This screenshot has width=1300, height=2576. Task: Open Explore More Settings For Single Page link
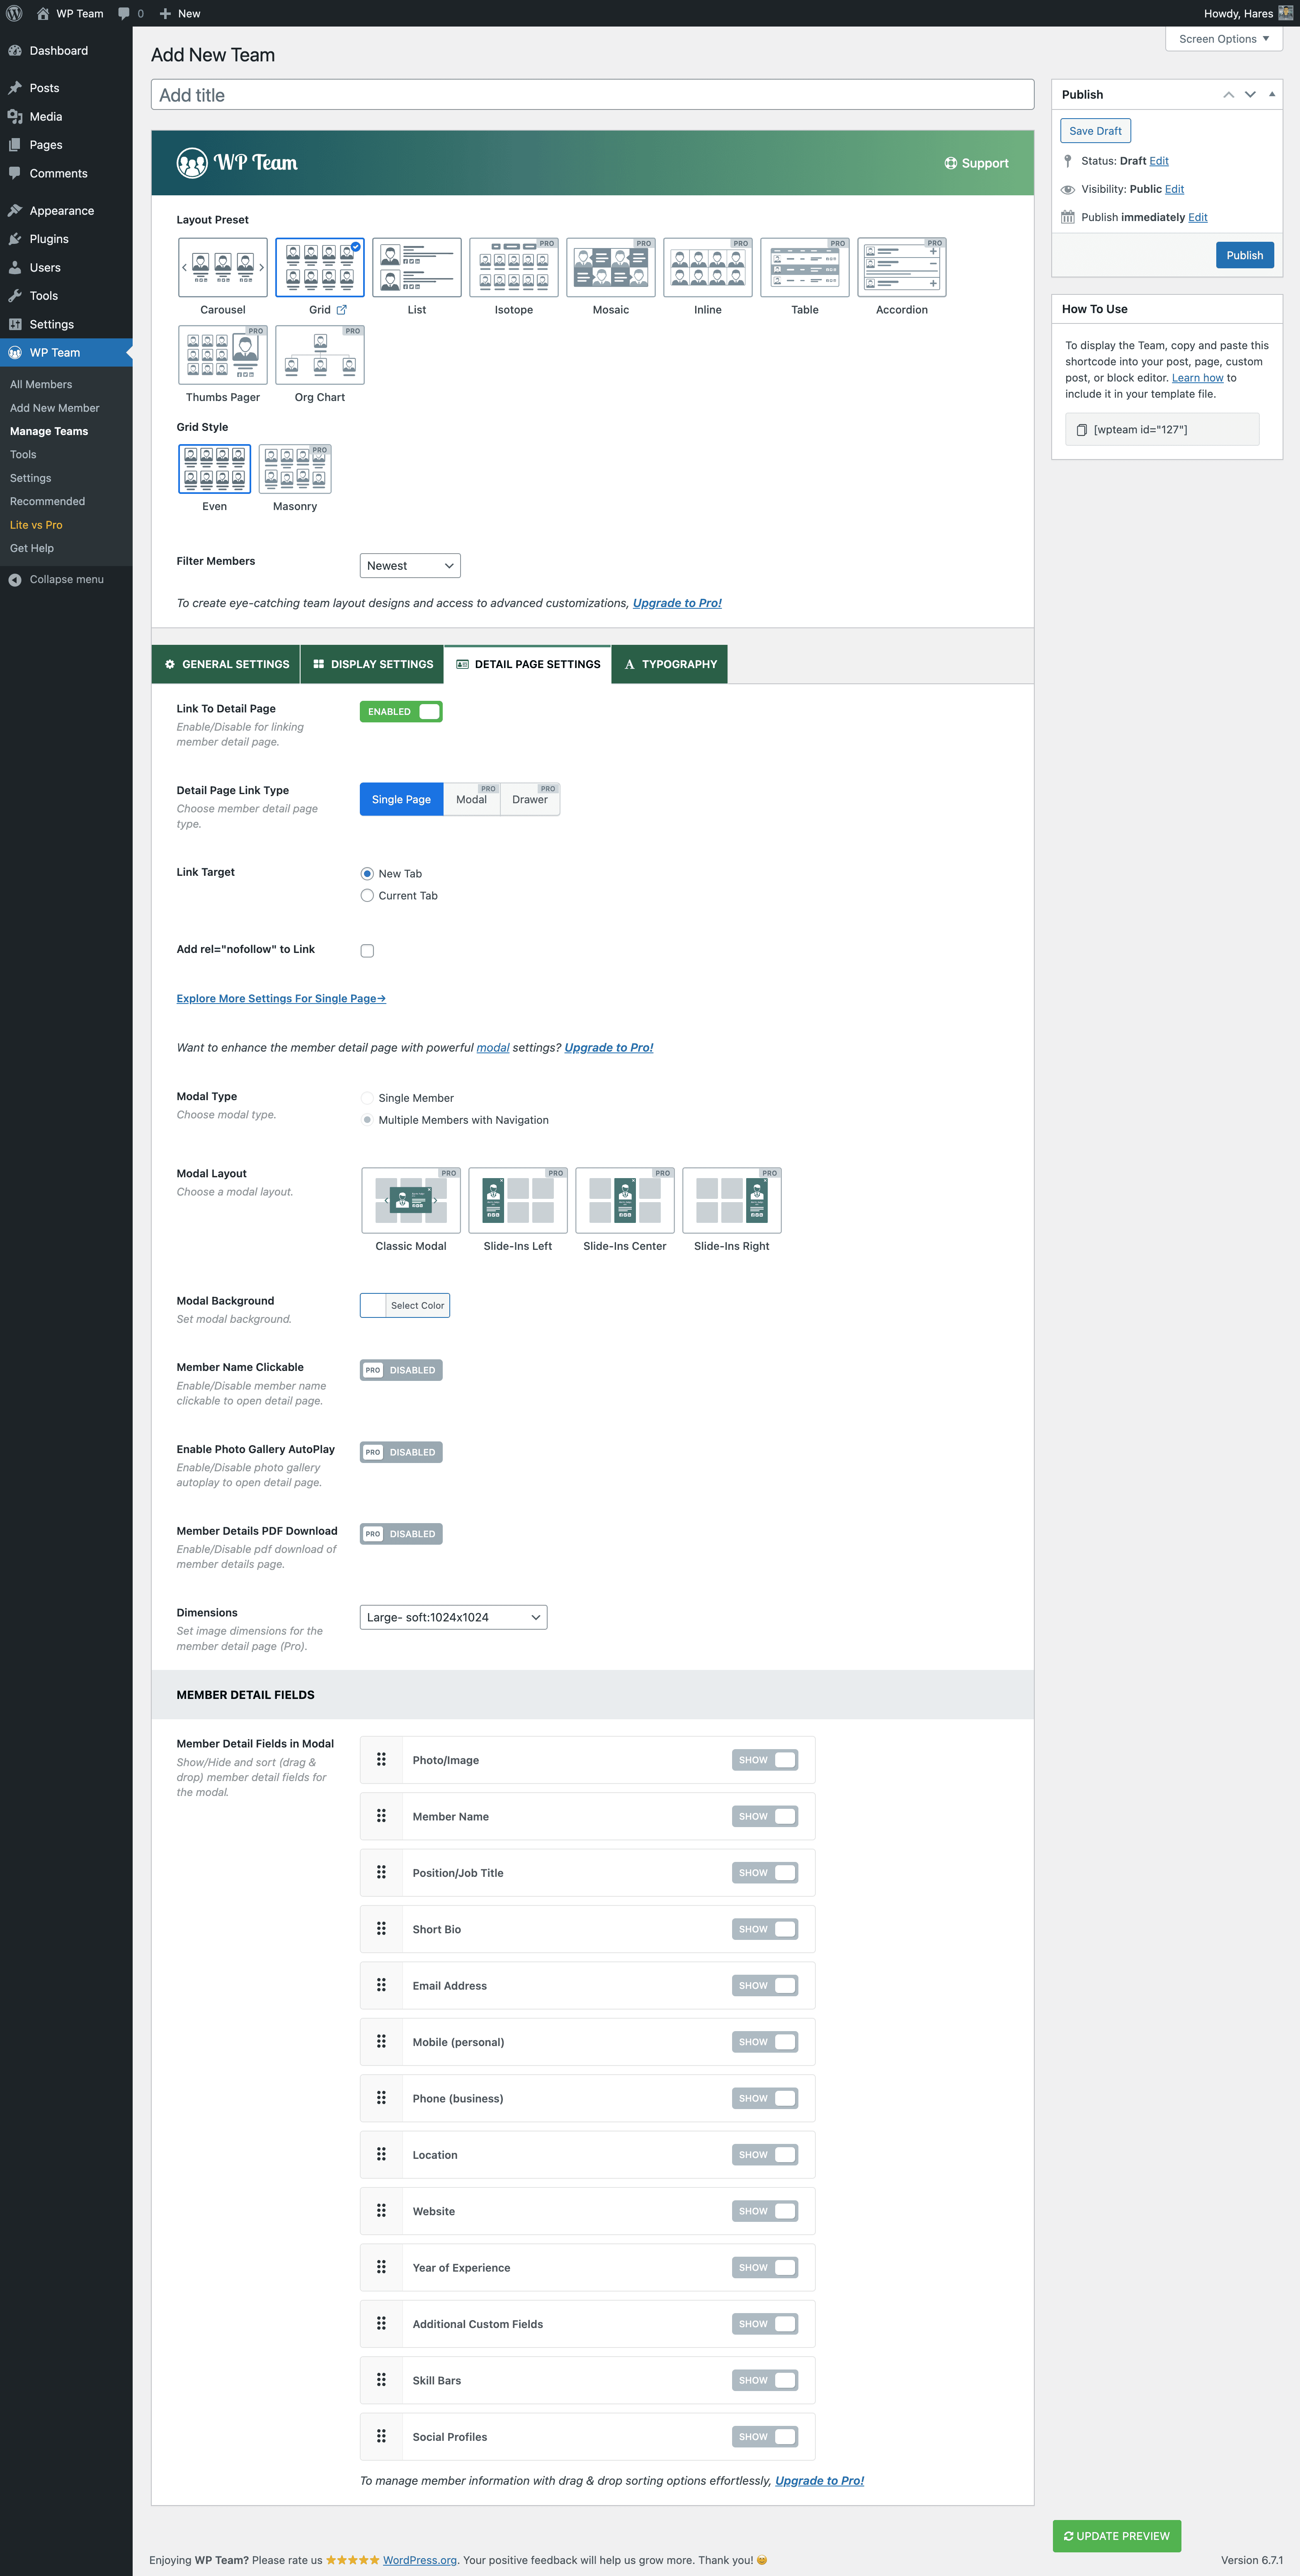(x=281, y=998)
